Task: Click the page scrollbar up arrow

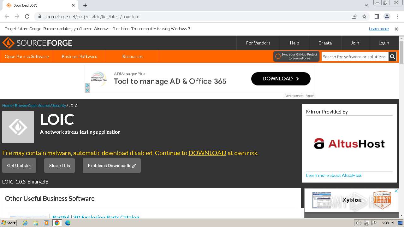Action: 401,38
